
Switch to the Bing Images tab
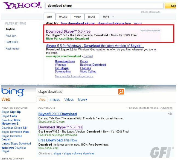click(x=55, y=100)
